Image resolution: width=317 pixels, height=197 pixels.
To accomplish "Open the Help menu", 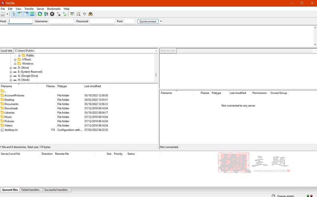I will click(x=67, y=9).
